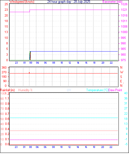Image resolution: width=129 pixels, height=154 pixels.
Task: Click the 22 hour marker on bottom graph
Action: pyautogui.click(x=111, y=147)
